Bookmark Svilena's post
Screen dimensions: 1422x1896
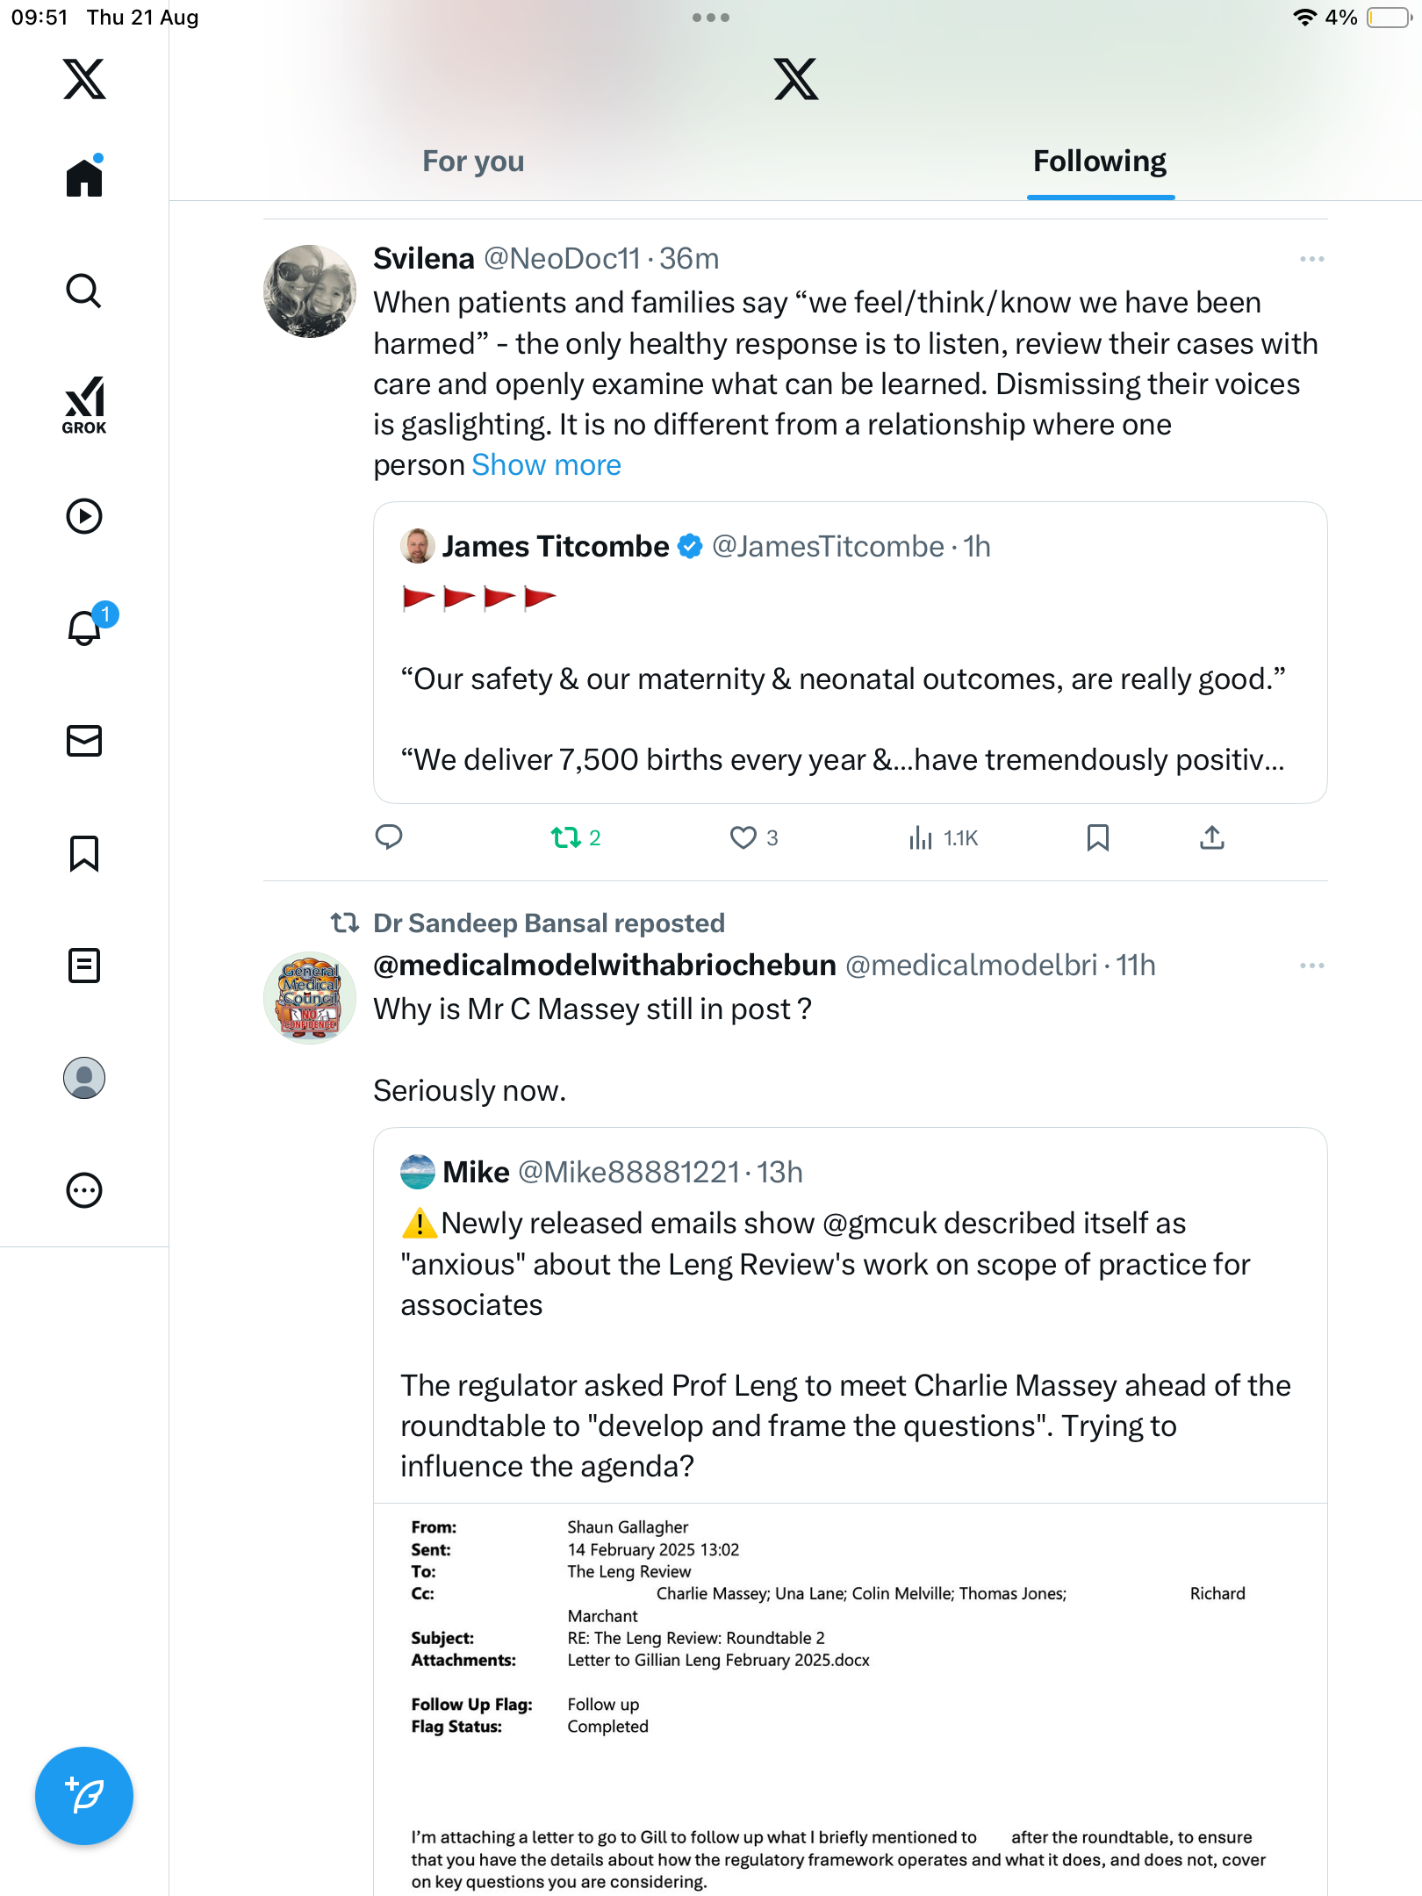coord(1097,837)
